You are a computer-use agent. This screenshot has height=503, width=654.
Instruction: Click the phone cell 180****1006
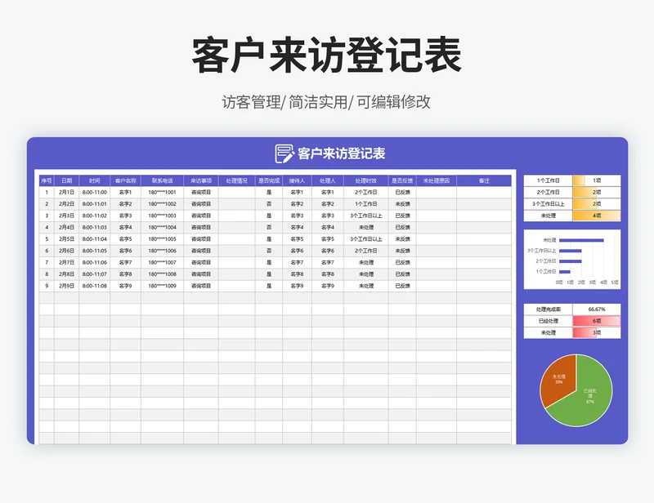(x=162, y=251)
